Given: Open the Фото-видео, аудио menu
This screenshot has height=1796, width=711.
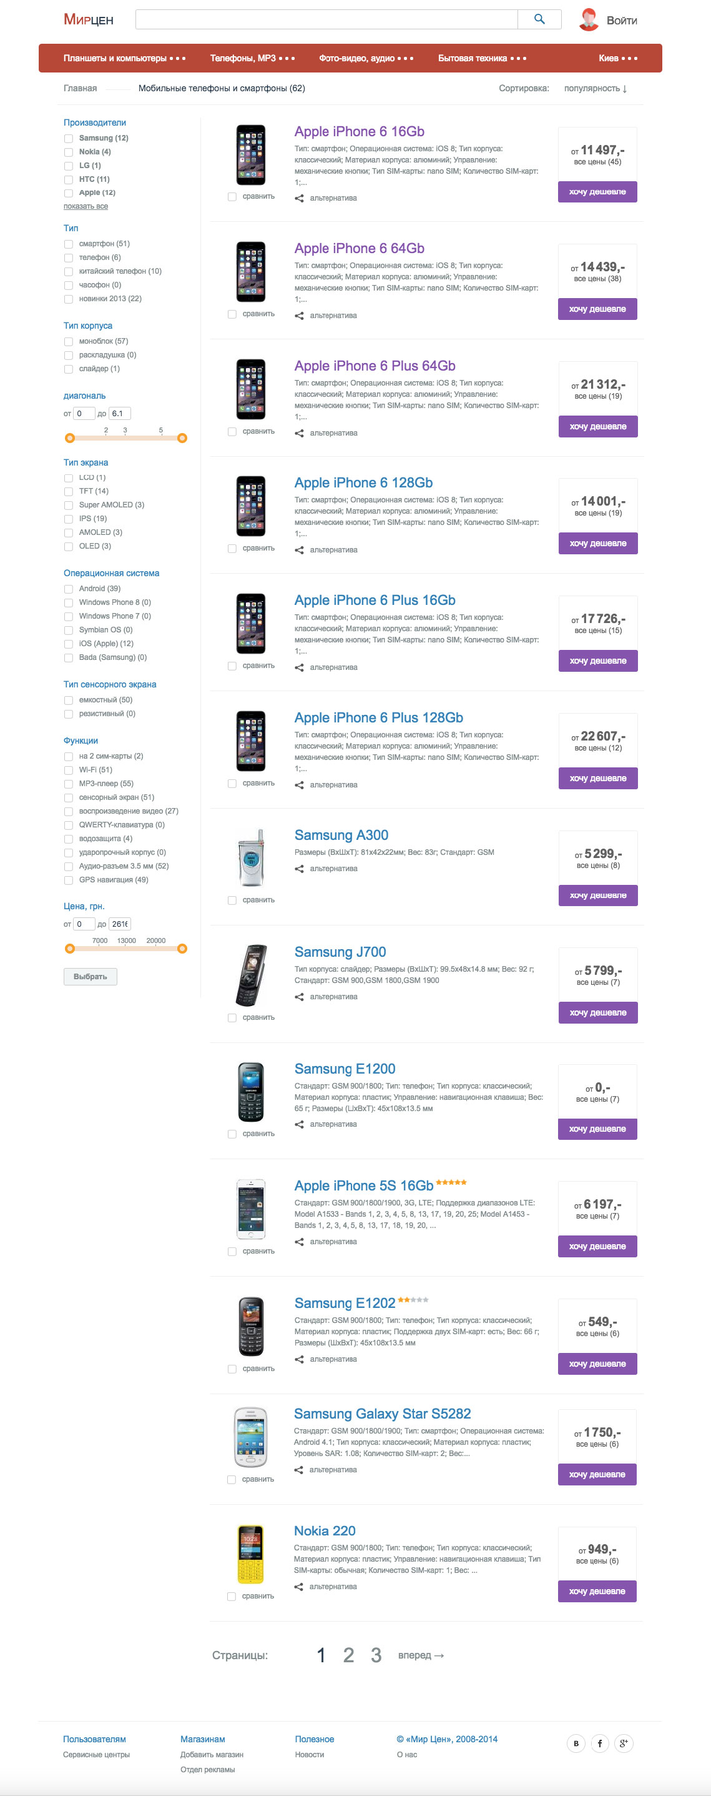Looking at the screenshot, I should (356, 59).
